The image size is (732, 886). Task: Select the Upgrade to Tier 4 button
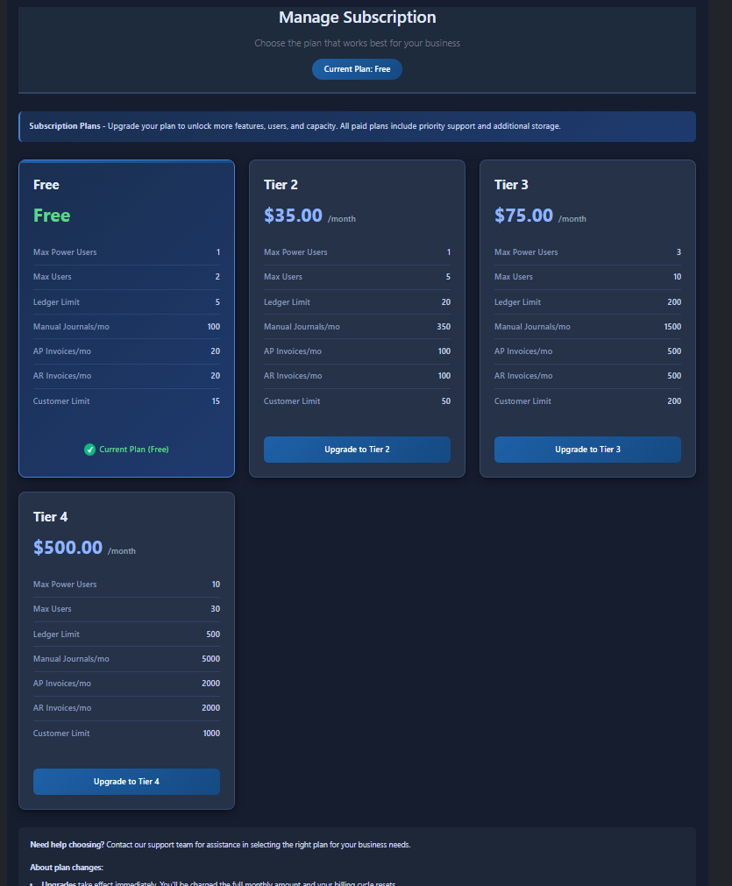point(126,782)
